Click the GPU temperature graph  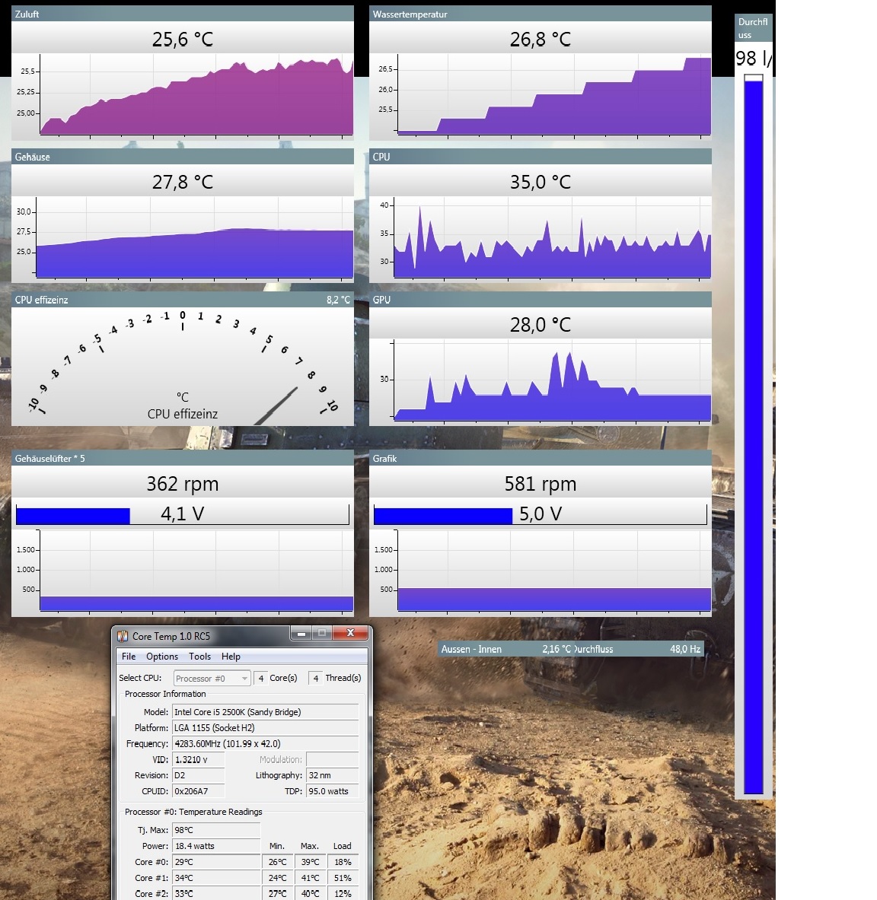553,381
